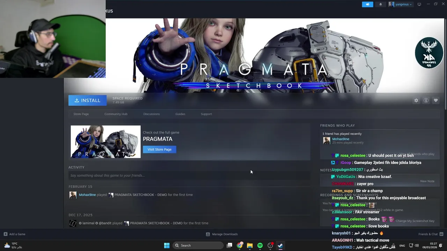Click Manage Downloads icon
The image size is (447, 251).
click(208, 234)
